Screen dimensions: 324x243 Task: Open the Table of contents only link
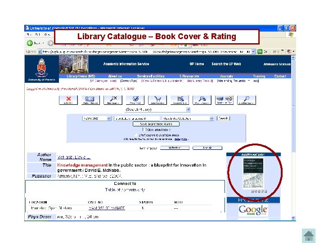pyautogui.click(x=125, y=190)
